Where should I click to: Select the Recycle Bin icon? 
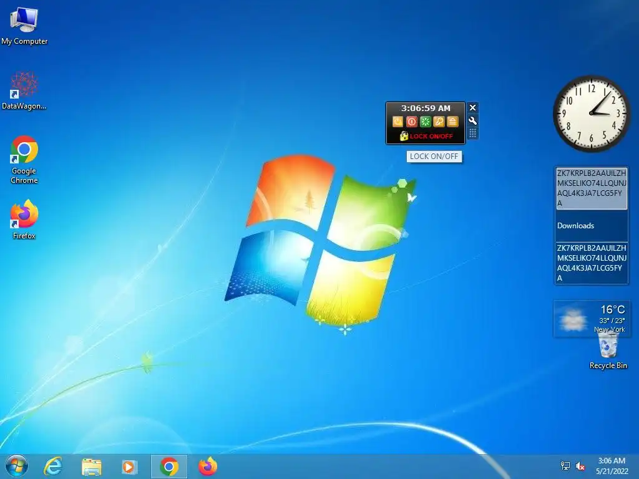608,351
